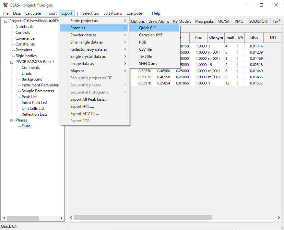Click right arrow of tree panel scrollbar
The height and width of the screenshot is (230, 284).
point(62,218)
